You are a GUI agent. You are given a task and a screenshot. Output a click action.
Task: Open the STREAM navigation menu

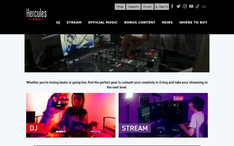(x=74, y=23)
